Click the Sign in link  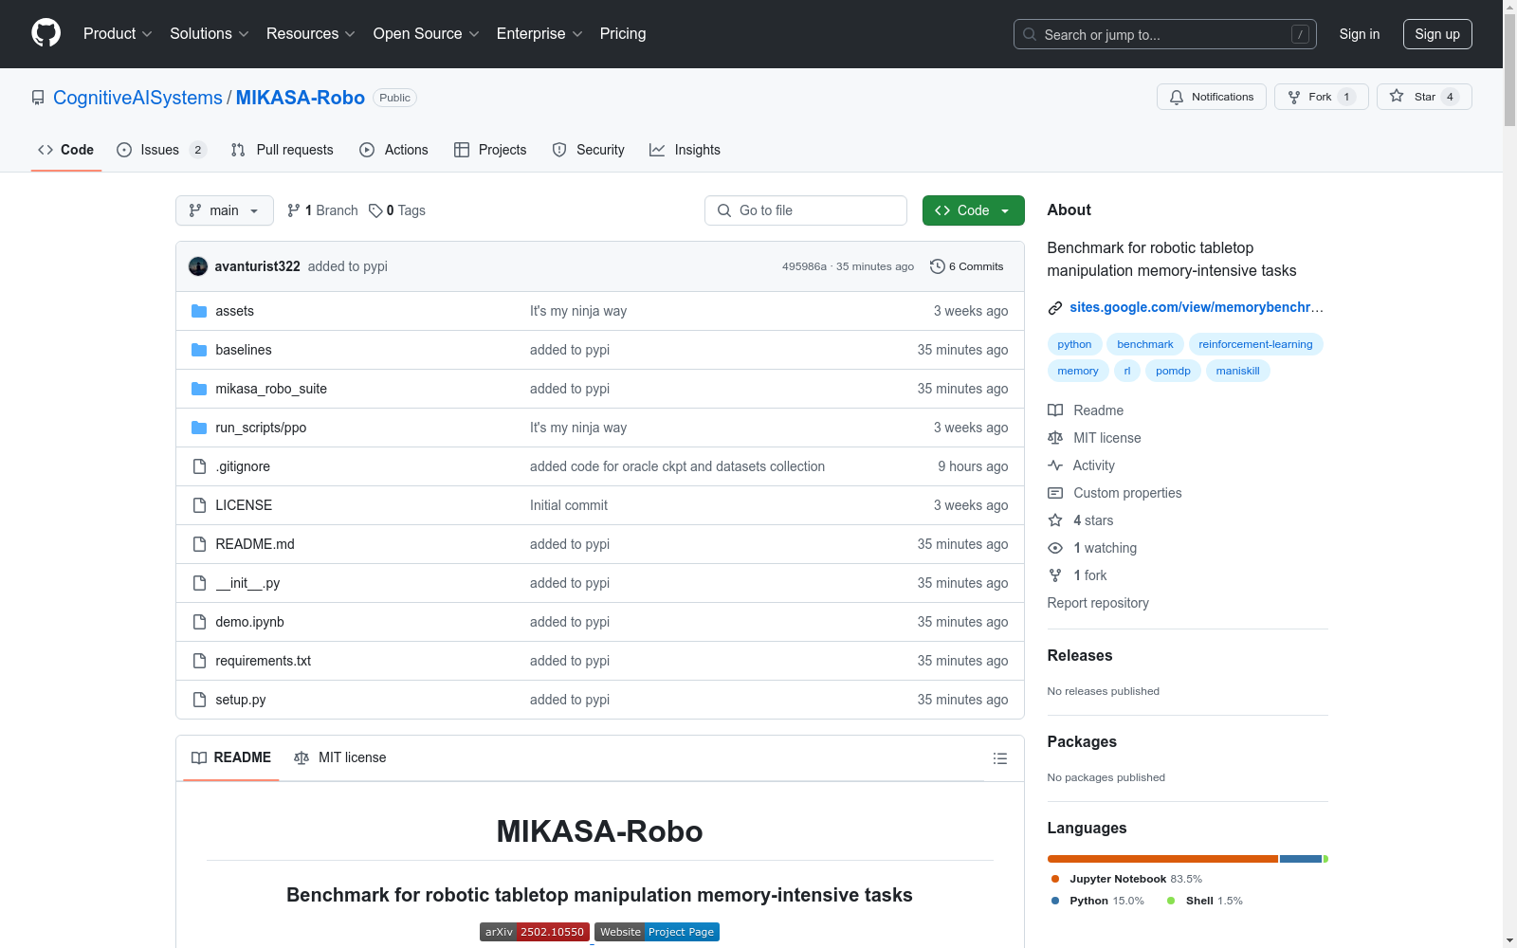pos(1359,34)
